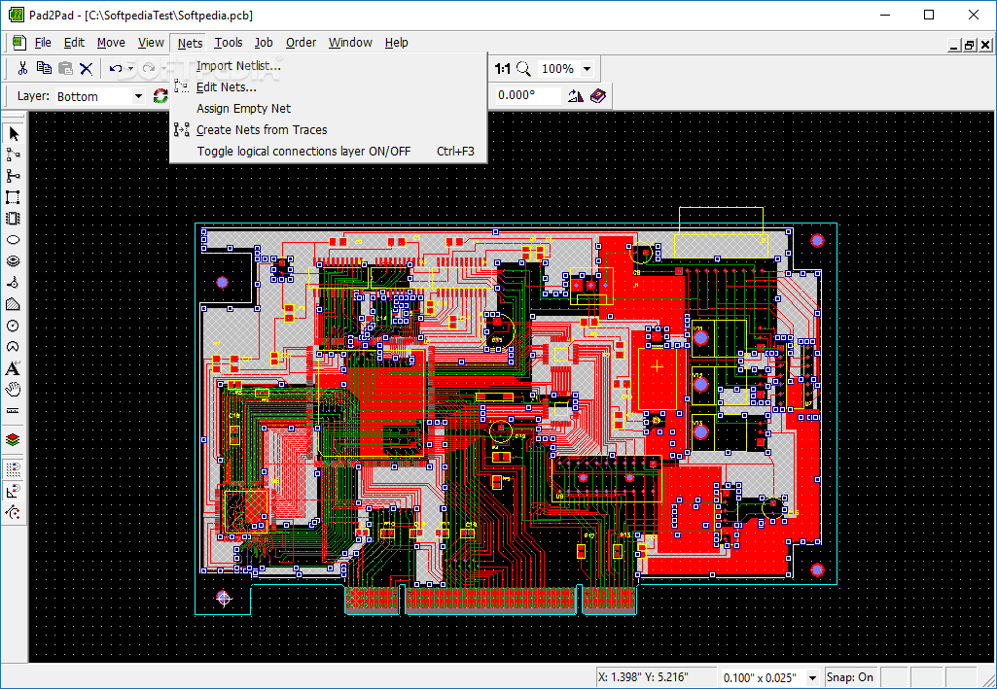Click the Copy icon
997x689 pixels.
point(44,68)
